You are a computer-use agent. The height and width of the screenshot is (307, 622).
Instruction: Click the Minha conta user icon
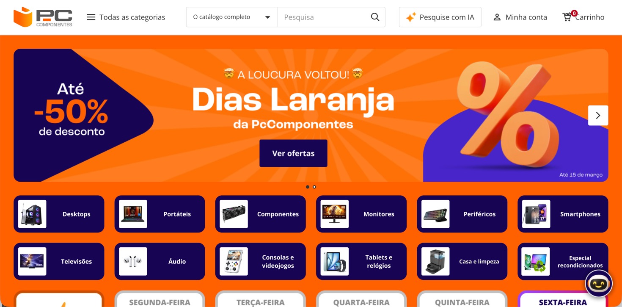pos(497,17)
